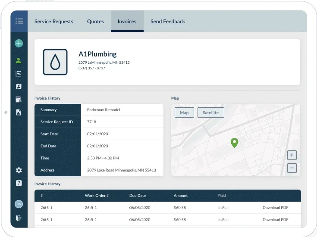Switch to the Quotes tab
The height and width of the screenshot is (237, 317).
(95, 22)
